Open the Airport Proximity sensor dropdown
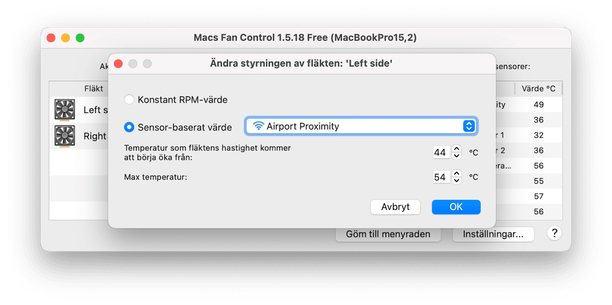The image size is (612, 305). (361, 126)
